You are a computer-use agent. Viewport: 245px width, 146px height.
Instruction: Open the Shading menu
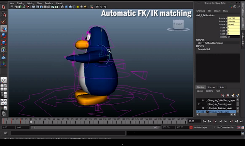[20, 3]
